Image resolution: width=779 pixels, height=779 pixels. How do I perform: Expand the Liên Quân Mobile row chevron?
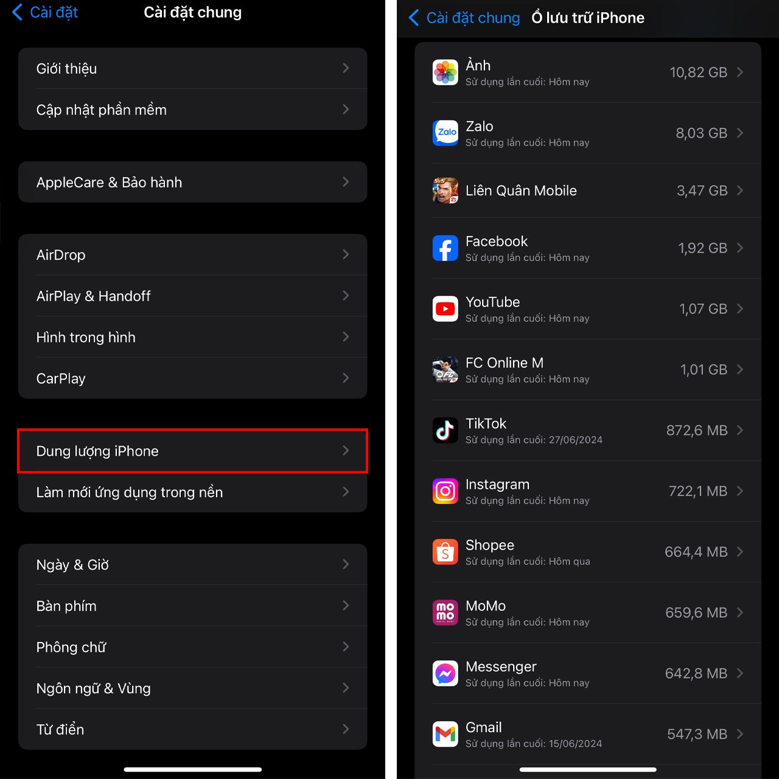click(740, 190)
